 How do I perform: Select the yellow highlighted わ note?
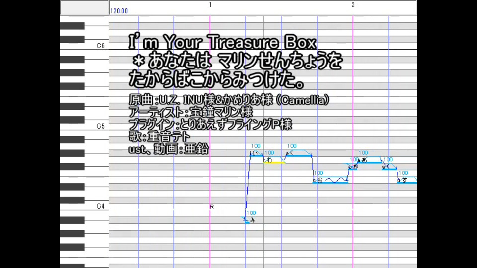pos(274,160)
